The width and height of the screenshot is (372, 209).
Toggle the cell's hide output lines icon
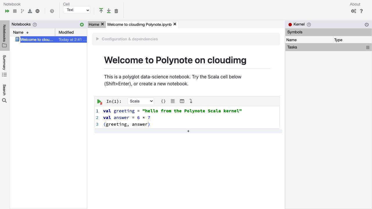[173, 101]
